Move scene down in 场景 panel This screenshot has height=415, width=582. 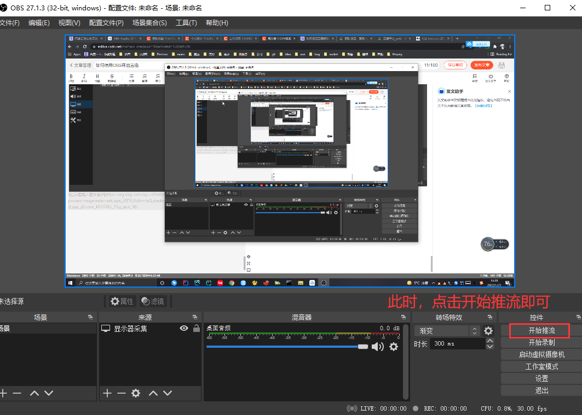click(x=49, y=393)
